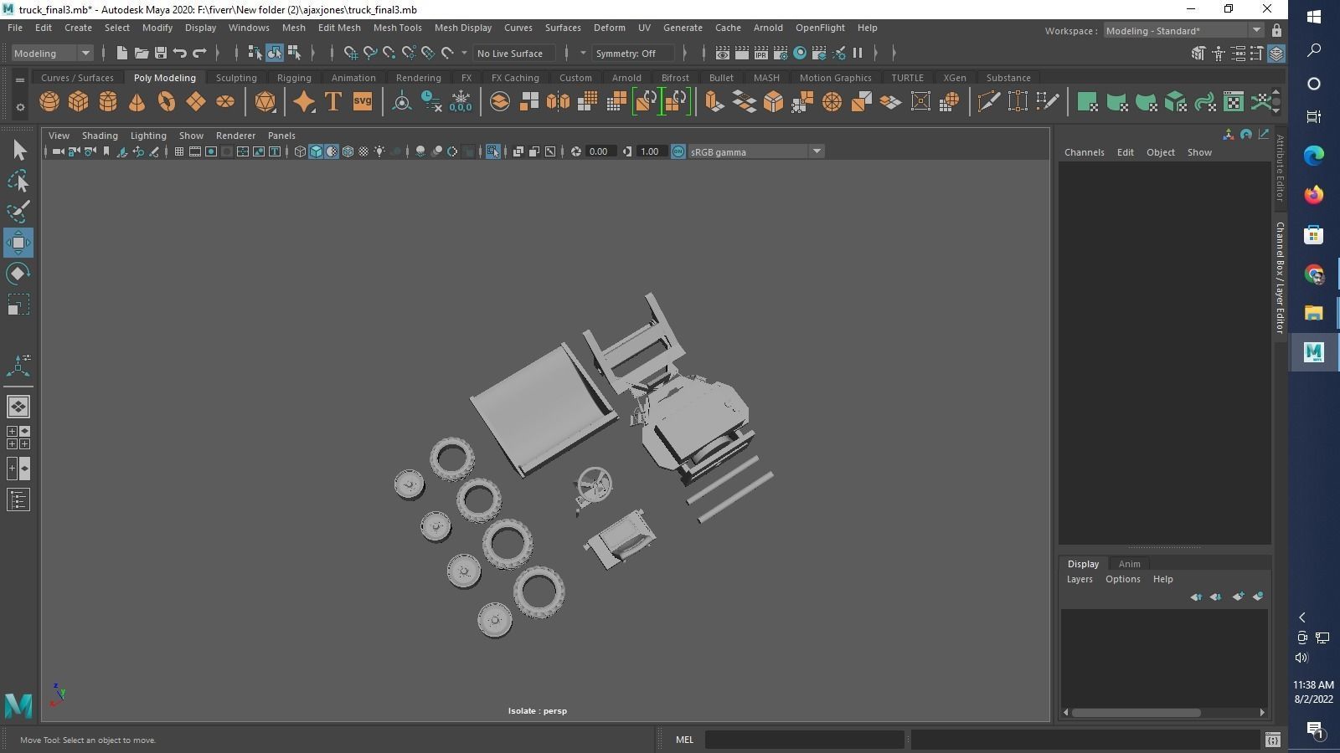The width and height of the screenshot is (1340, 753).
Task: Click the gamma value field 1.00
Action: coord(650,151)
